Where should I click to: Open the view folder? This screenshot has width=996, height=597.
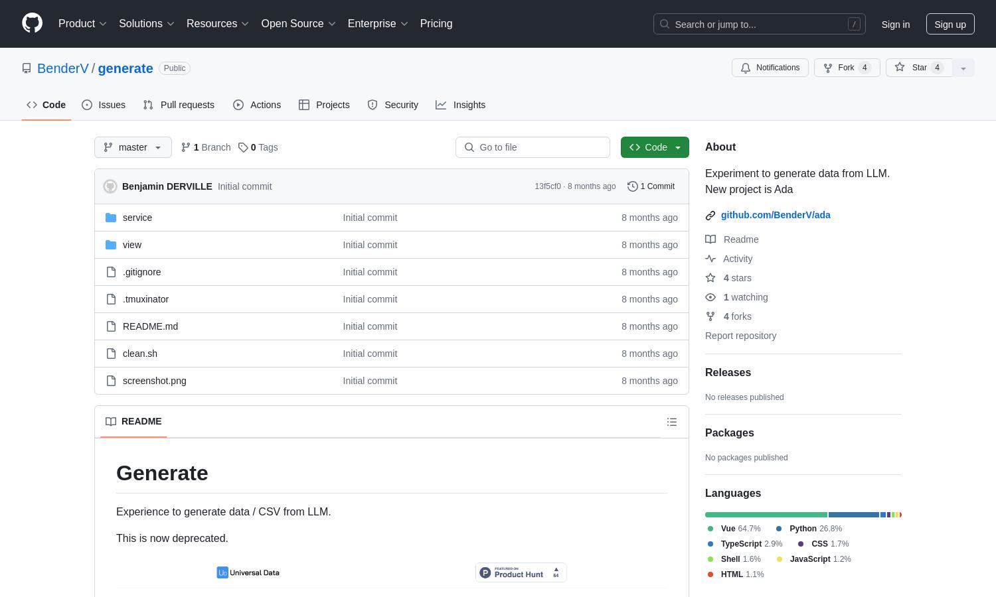132,245
